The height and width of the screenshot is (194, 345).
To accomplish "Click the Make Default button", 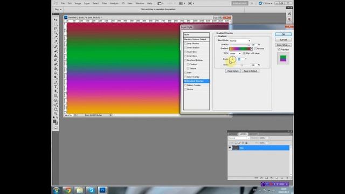I will click(233, 71).
